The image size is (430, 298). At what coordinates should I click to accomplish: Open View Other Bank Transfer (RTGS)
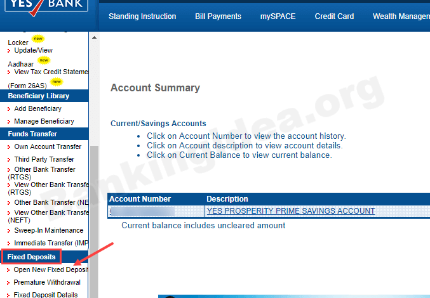pos(48,188)
